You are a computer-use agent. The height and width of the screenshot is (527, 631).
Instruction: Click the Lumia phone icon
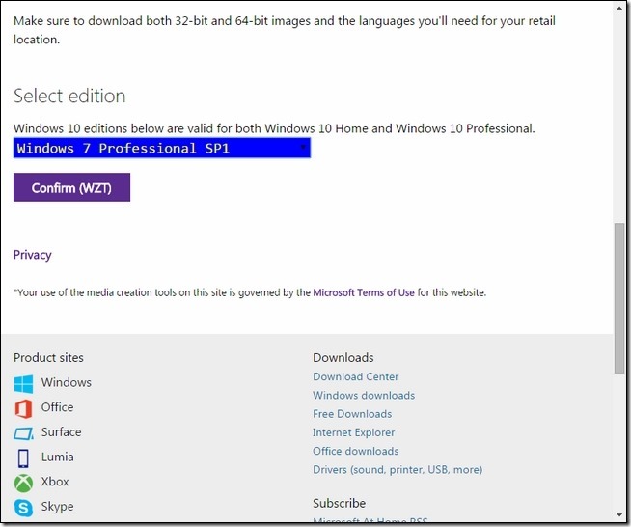coord(23,458)
